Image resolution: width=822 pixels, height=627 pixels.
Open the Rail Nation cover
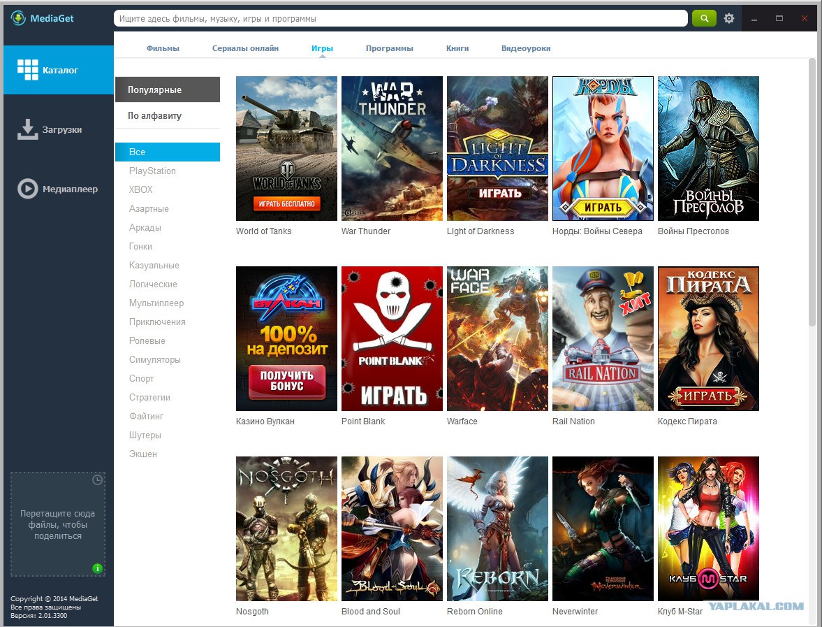point(603,338)
